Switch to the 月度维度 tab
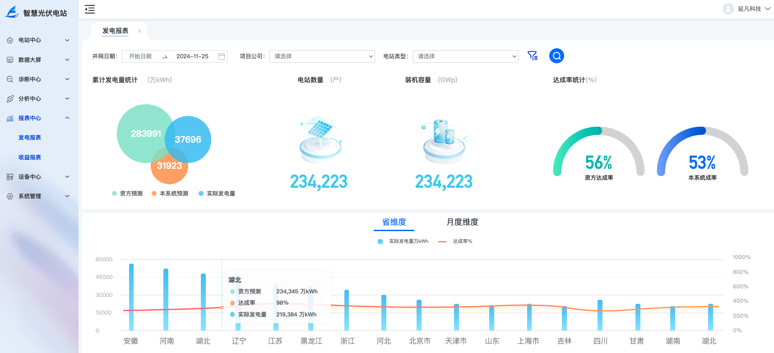The height and width of the screenshot is (353, 774). 462,222
